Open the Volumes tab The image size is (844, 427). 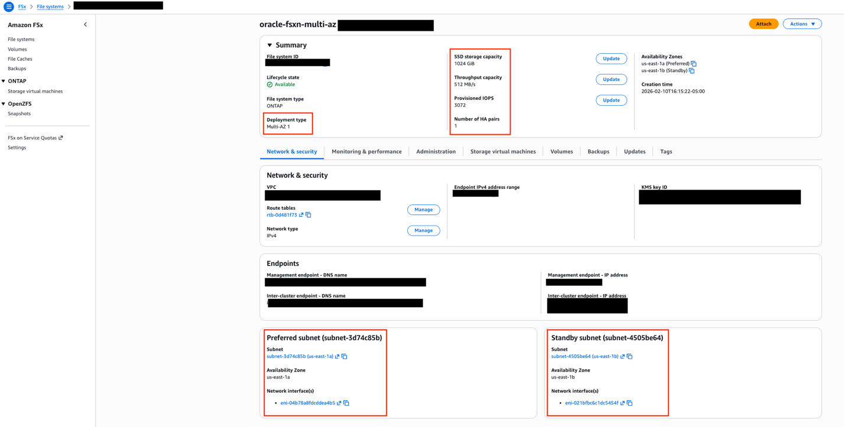561,152
